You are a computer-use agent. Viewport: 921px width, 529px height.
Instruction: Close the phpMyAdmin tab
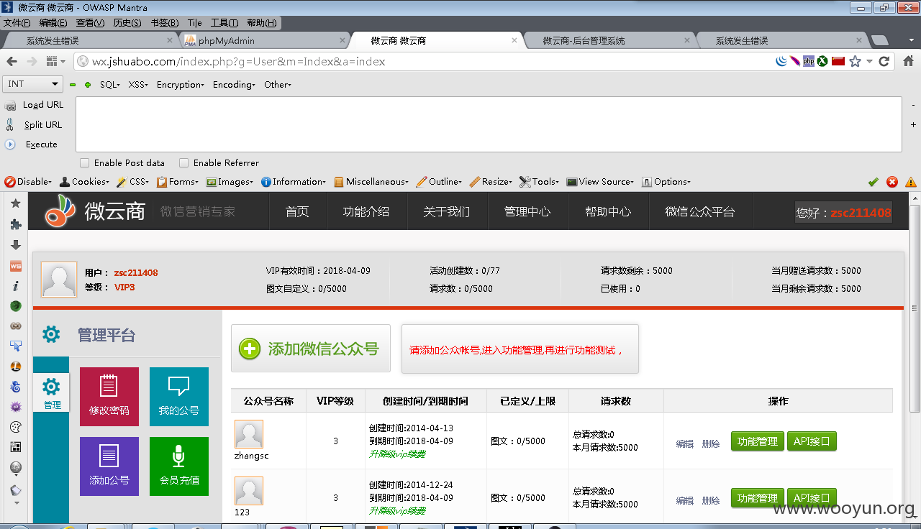pyautogui.click(x=342, y=41)
